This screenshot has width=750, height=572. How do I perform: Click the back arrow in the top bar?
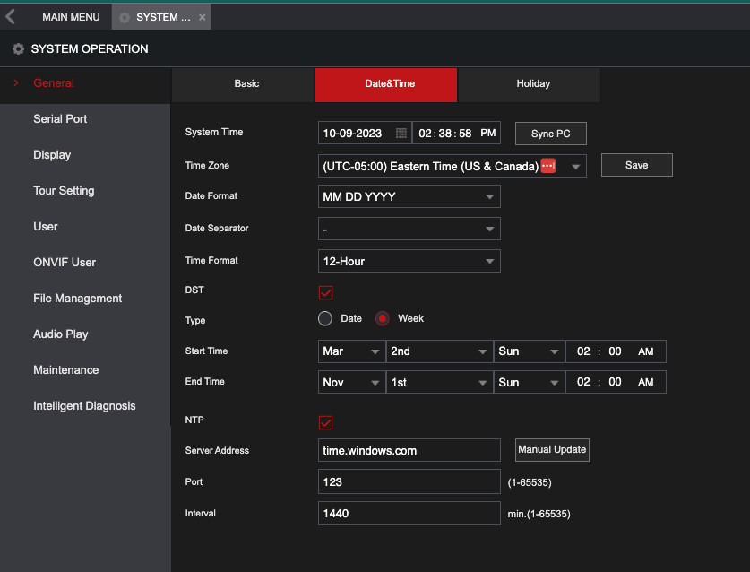pyautogui.click(x=11, y=16)
